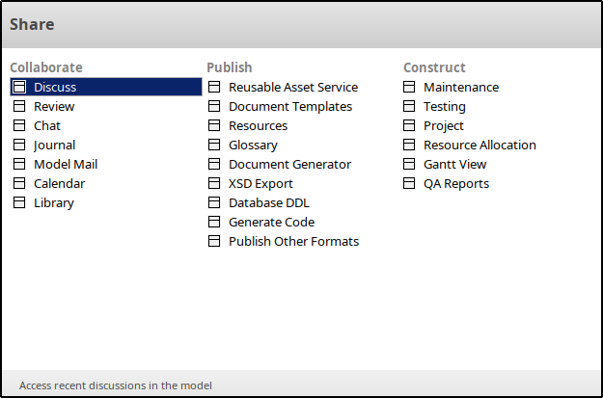Select Resources under Publish
This screenshot has width=603, height=398.
(x=258, y=125)
